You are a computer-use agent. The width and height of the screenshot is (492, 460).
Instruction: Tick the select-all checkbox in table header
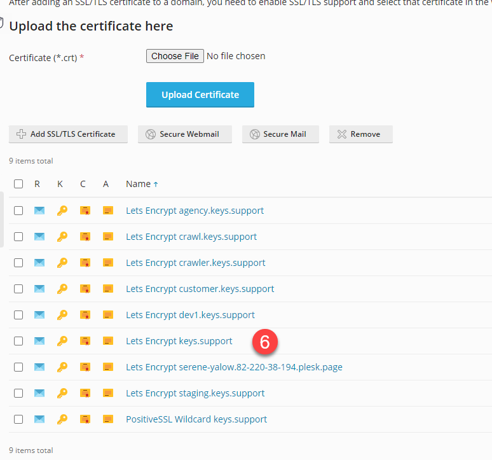click(18, 184)
